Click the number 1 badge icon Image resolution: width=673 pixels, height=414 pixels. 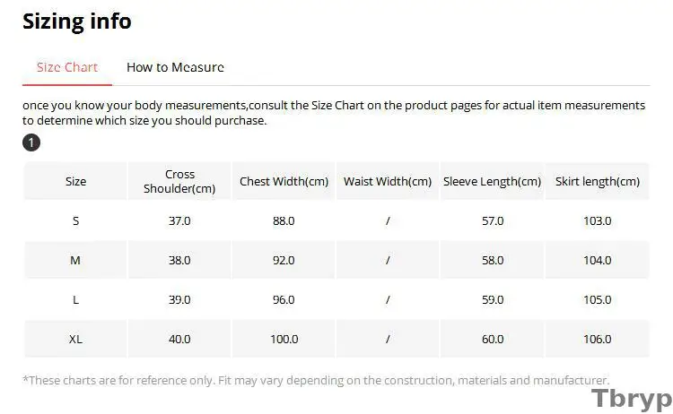pyautogui.click(x=31, y=142)
